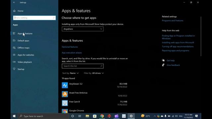Open Microsoft Store from taskbar
This screenshot has width=212, height=119.
click(x=95, y=116)
